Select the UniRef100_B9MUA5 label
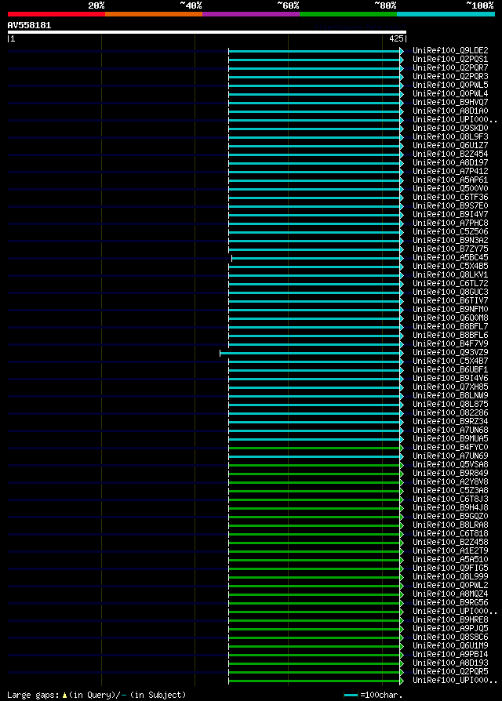 point(450,438)
